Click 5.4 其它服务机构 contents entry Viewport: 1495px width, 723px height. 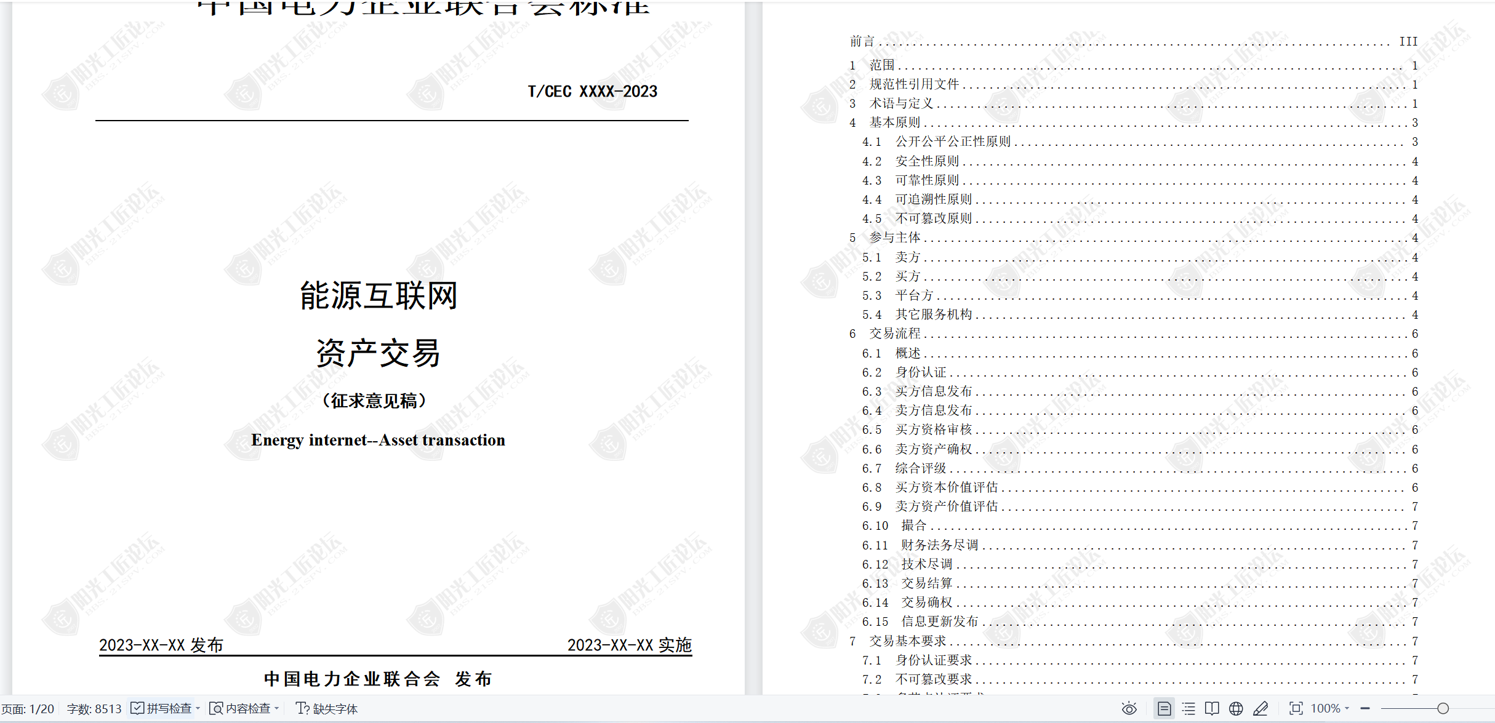(1140, 314)
